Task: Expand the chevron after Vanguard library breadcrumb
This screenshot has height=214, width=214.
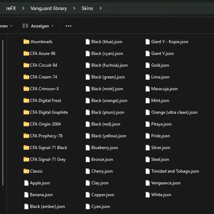Action: click(x=74, y=8)
